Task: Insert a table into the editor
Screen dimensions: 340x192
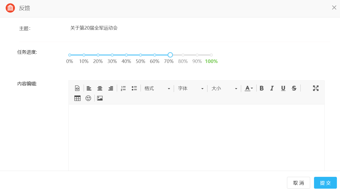Action: tap(77, 98)
